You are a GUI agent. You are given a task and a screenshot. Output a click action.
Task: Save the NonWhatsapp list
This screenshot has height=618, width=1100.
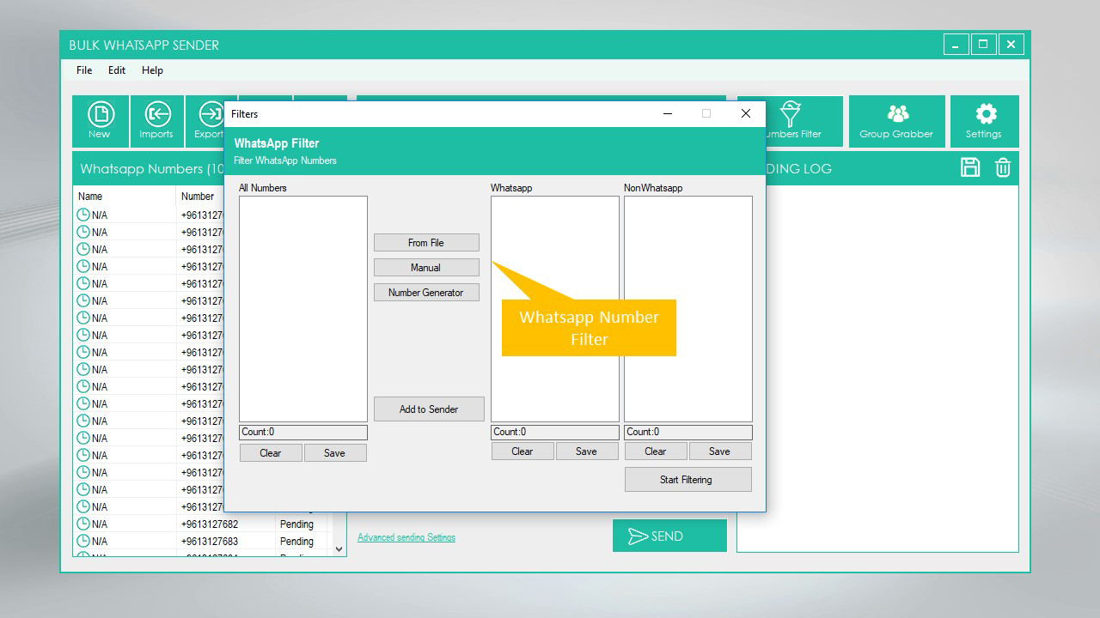point(720,451)
